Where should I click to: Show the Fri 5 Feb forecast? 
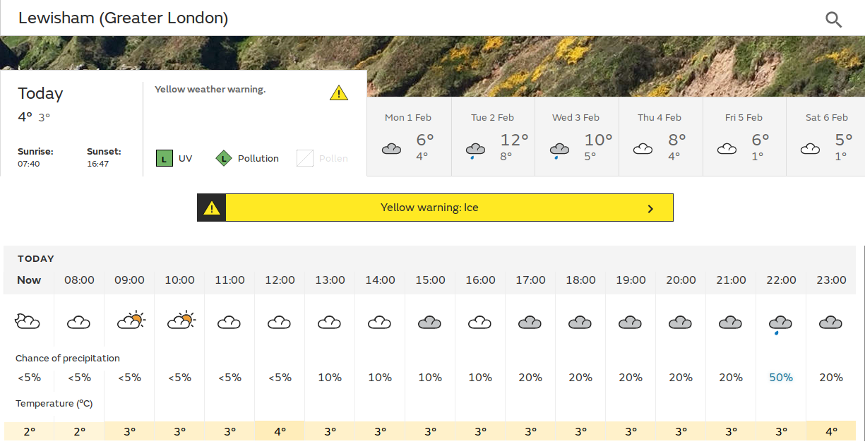pos(744,136)
